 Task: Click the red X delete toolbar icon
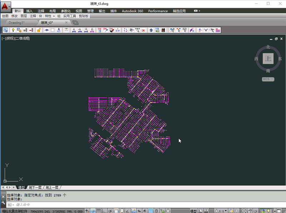(x=143, y=30)
